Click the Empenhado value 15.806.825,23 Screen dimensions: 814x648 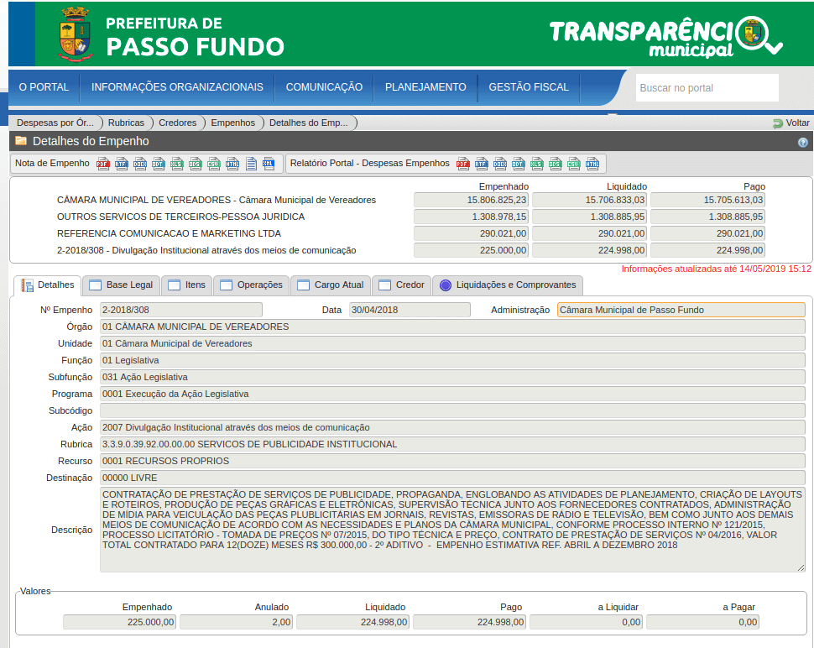pyautogui.click(x=472, y=200)
